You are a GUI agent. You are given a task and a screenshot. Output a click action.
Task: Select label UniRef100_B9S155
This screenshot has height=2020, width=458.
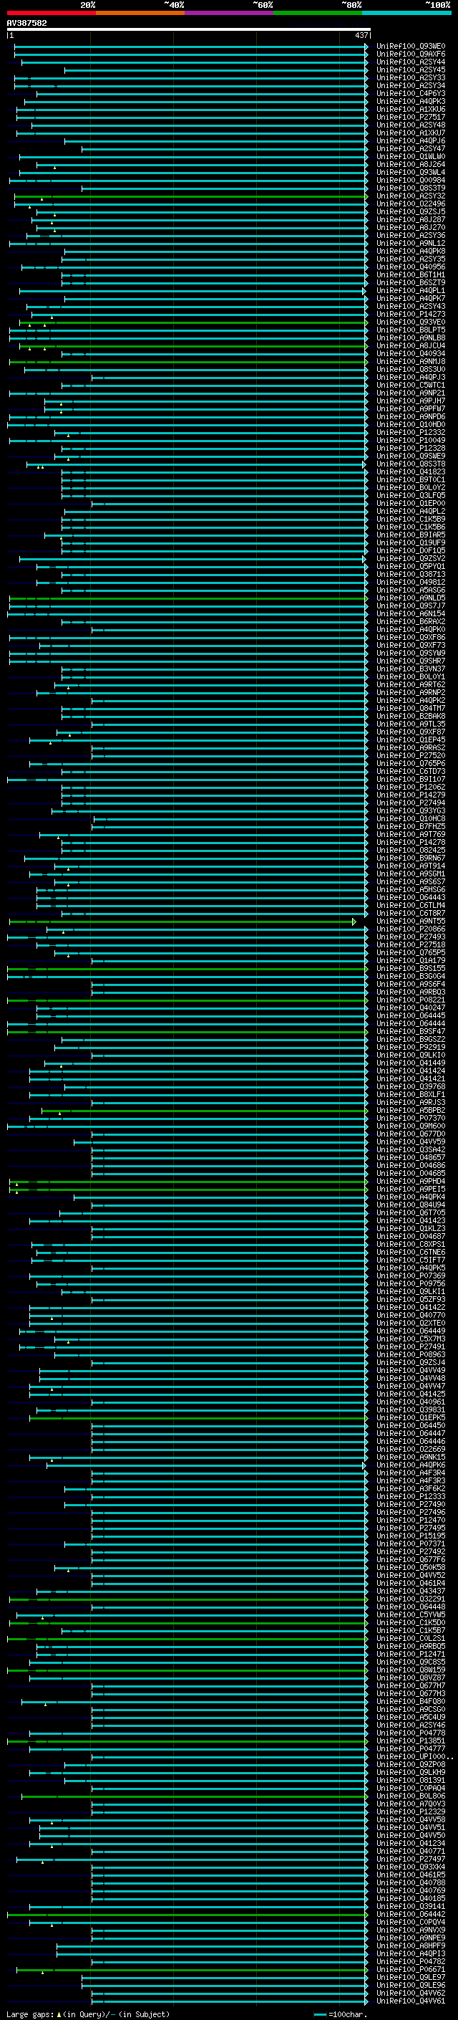[x=410, y=969]
